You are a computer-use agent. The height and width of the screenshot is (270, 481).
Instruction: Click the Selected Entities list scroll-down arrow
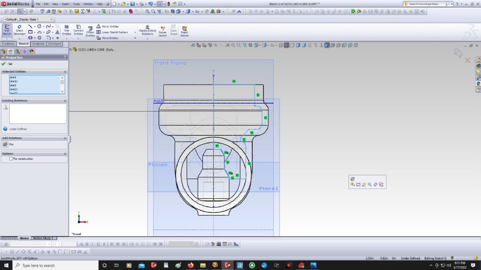point(62,91)
